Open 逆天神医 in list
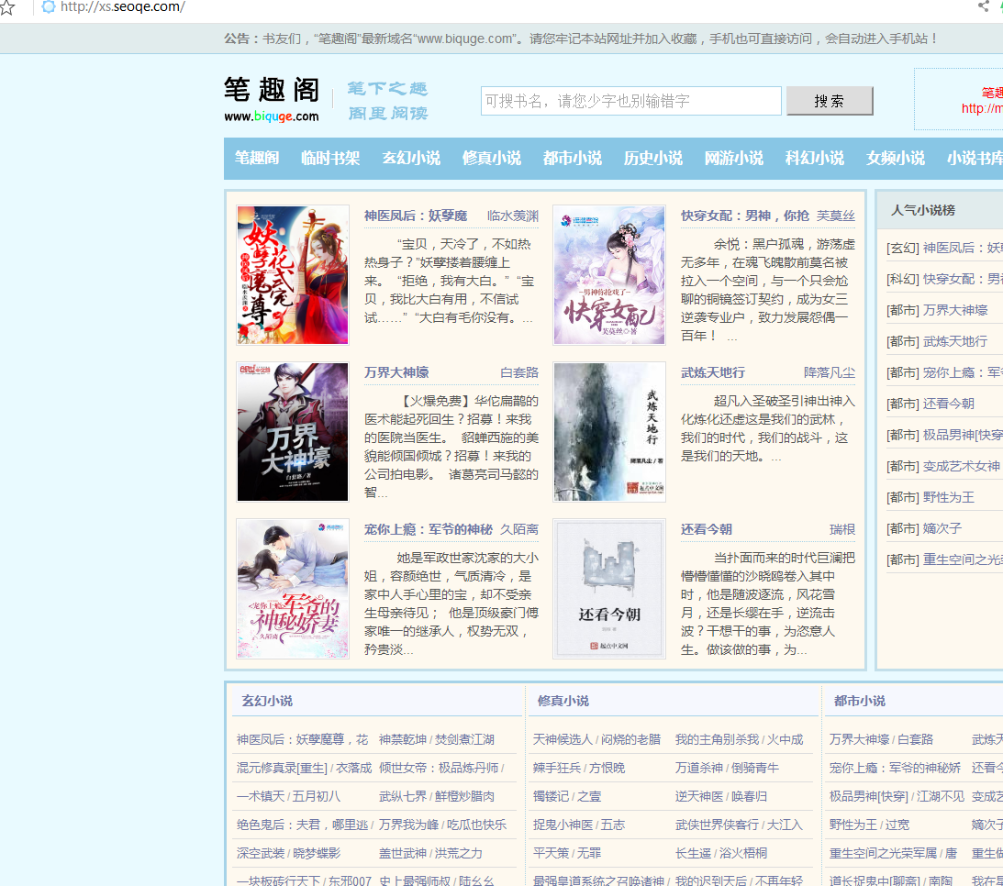The height and width of the screenshot is (886, 1003). point(699,796)
